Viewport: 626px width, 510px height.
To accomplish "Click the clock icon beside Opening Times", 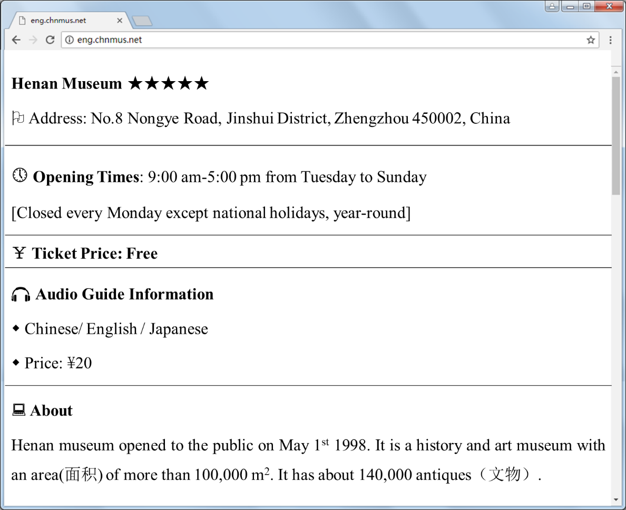I will click(x=19, y=175).
